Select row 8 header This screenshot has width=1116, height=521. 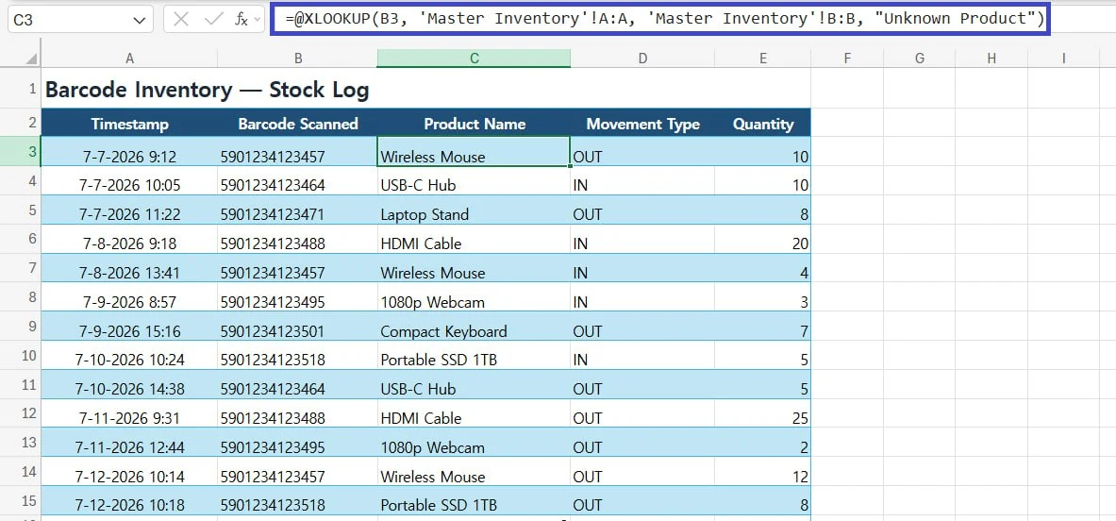click(x=20, y=296)
